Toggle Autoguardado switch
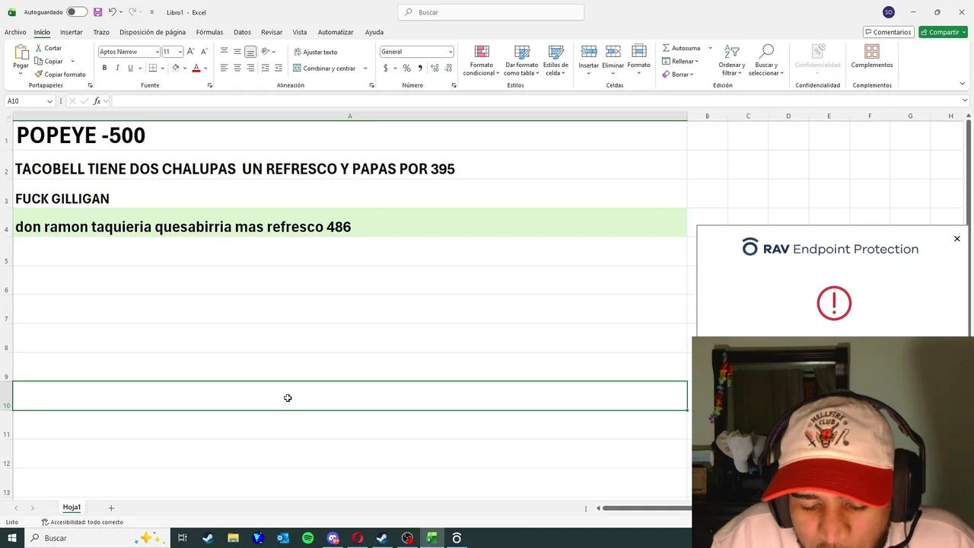Screen dimensions: 974x548 point(76,12)
